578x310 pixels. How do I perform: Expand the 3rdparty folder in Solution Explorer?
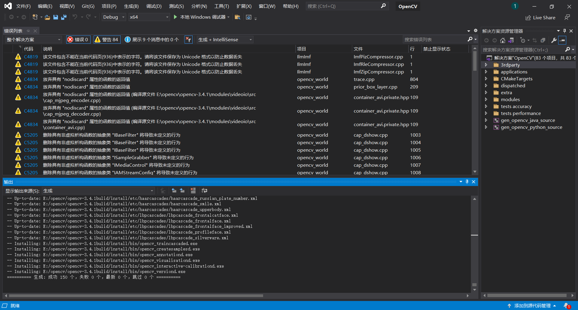(486, 65)
